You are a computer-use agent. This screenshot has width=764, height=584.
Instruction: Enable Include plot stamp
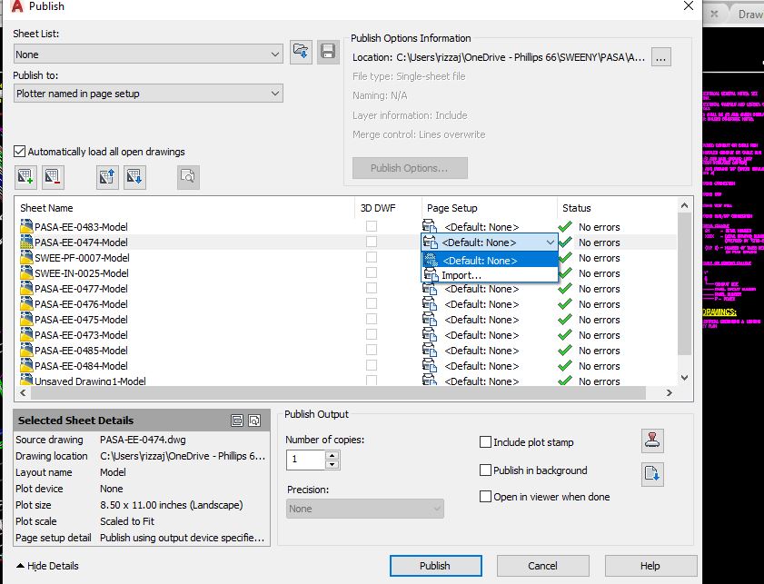tap(483, 442)
